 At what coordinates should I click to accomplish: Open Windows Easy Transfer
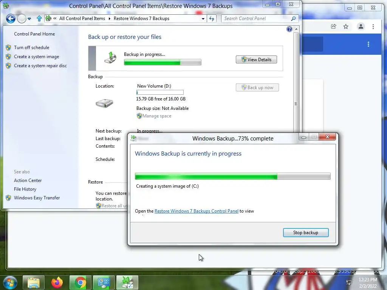click(x=37, y=198)
